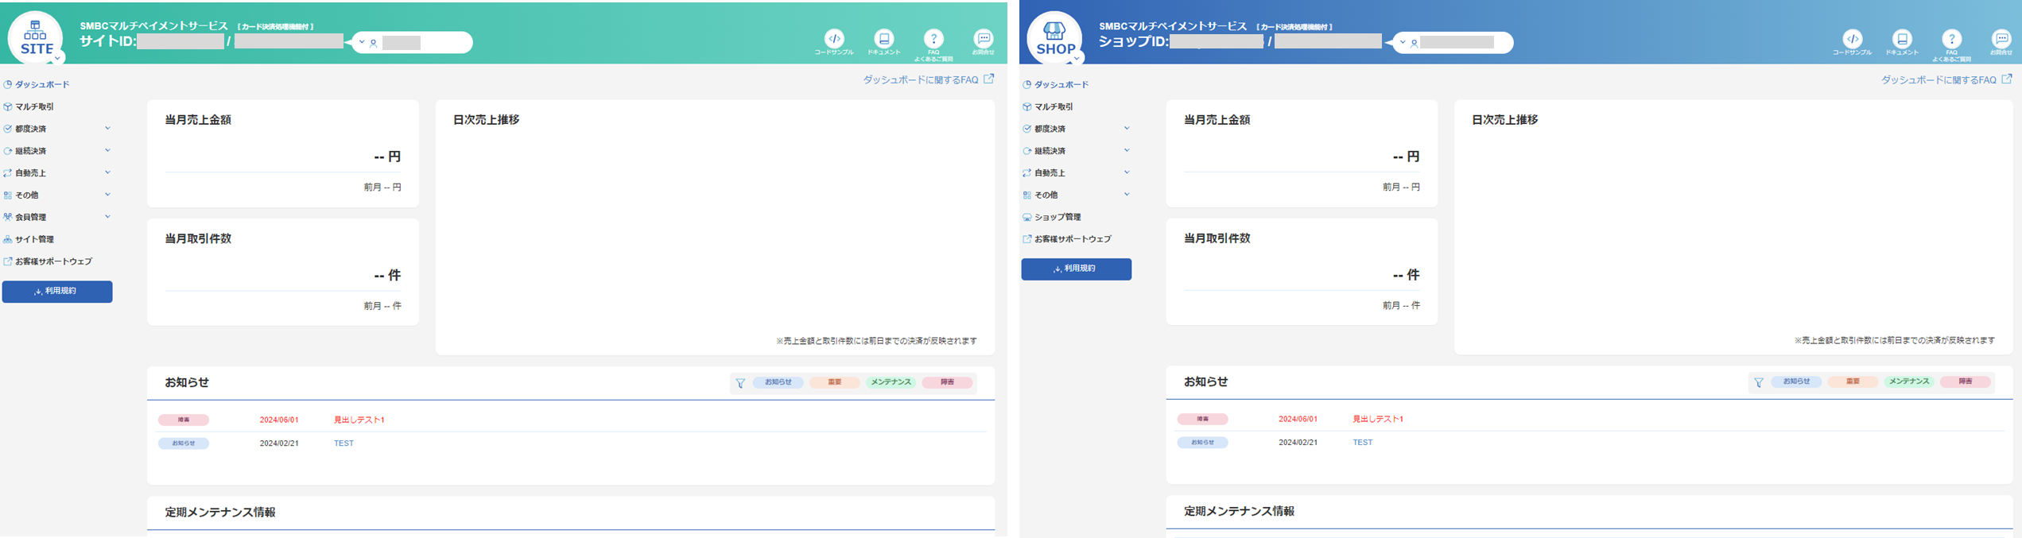The image size is (2022, 538).
Task: Click the filter funnel icon in SHOP お知らせ
Action: tap(1759, 382)
